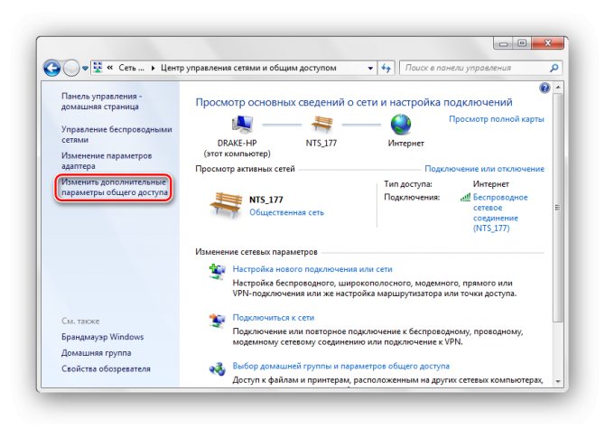Open the recent pages dropdown arrow
Viewport: 605px width, 429px height.
pos(85,69)
